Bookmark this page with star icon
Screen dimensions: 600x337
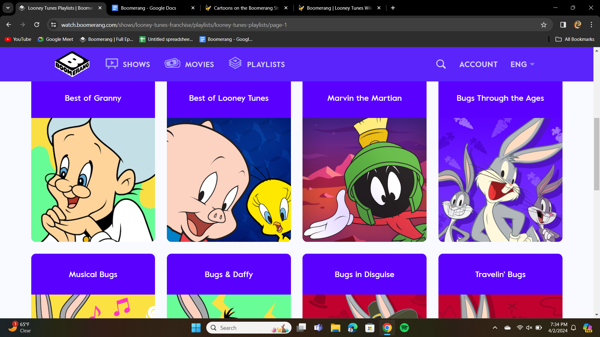(x=544, y=25)
